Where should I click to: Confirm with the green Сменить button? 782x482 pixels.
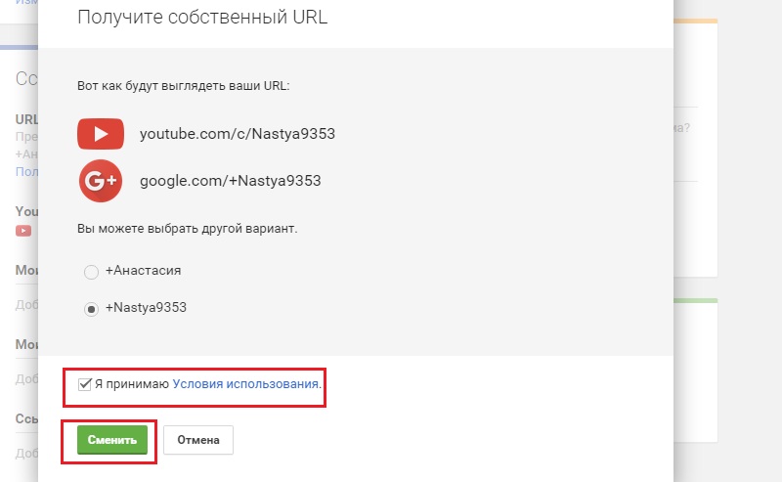(x=112, y=440)
